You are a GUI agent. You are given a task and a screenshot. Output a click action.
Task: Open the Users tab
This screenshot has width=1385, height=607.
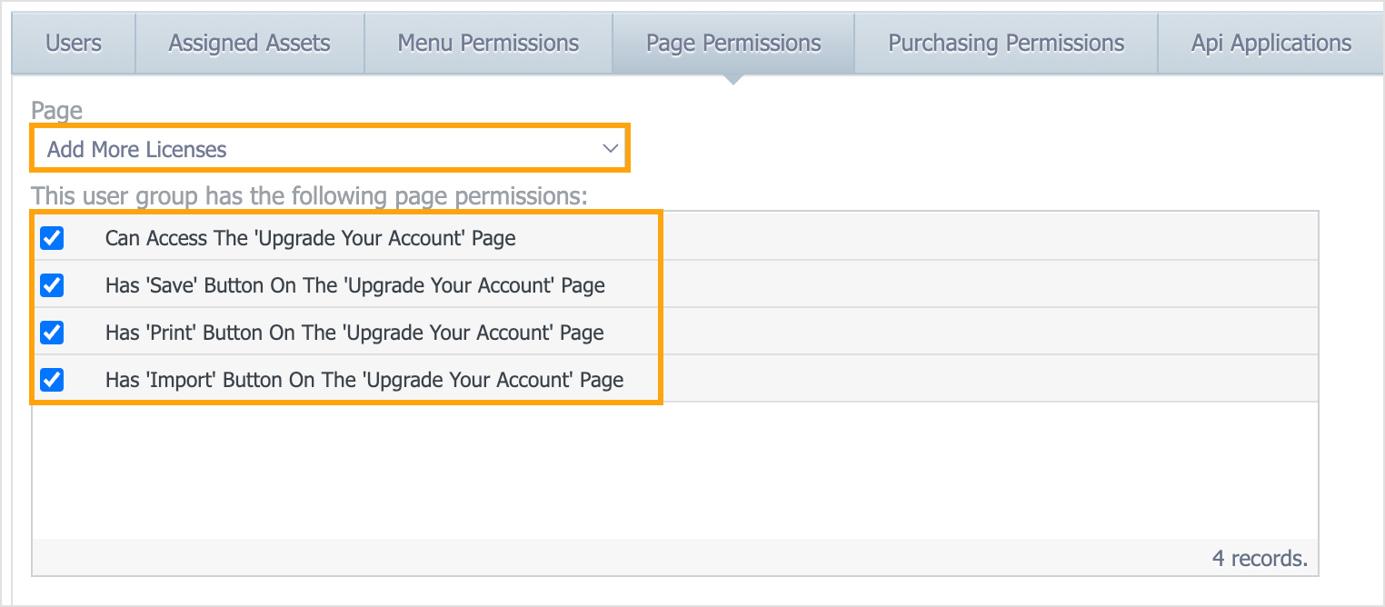[74, 43]
